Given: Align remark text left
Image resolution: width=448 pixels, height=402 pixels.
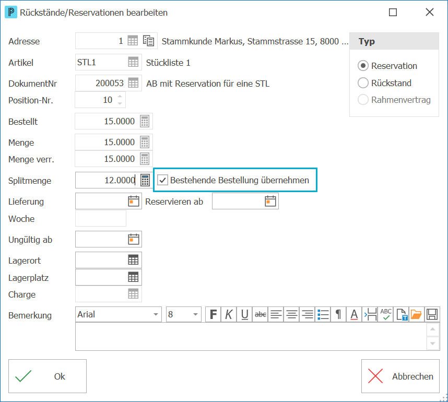Looking at the screenshot, I should (x=276, y=314).
